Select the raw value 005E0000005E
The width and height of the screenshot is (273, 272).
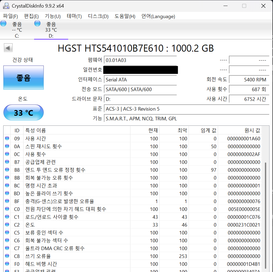pyautogui.click(x=244, y=209)
